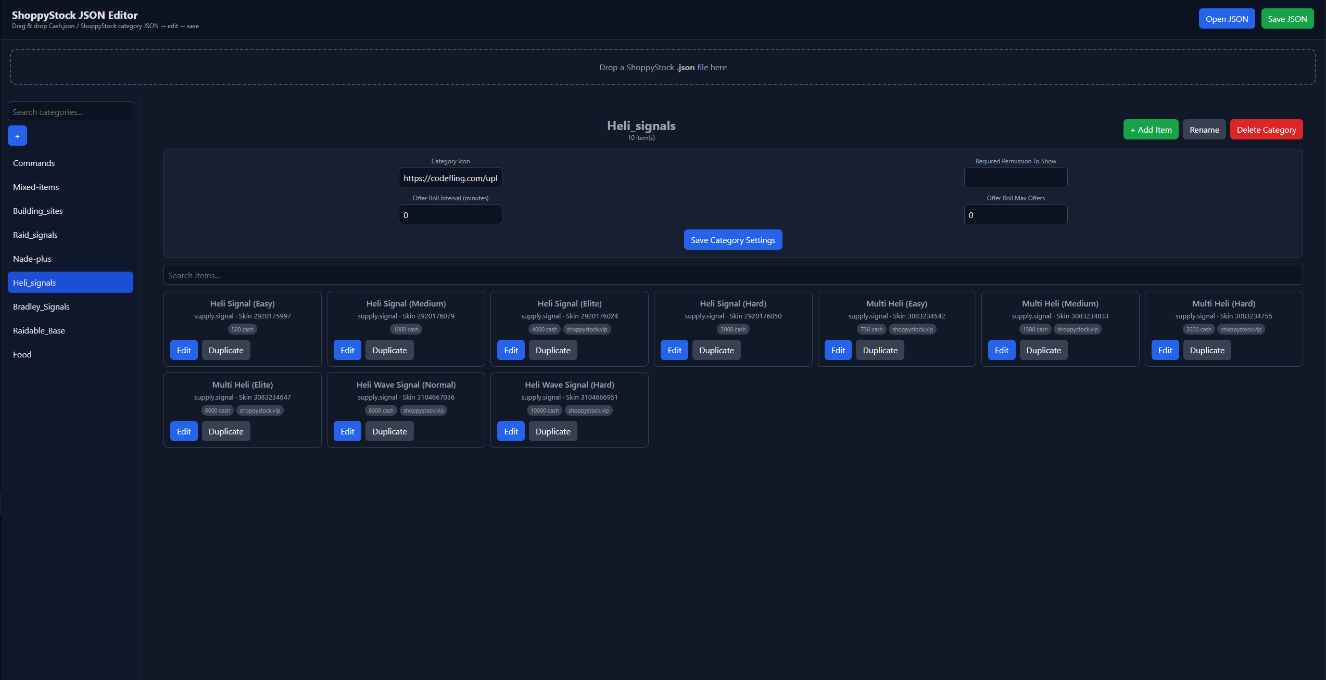The image size is (1326, 680).
Task: Click the Add Item button
Action: coord(1151,130)
